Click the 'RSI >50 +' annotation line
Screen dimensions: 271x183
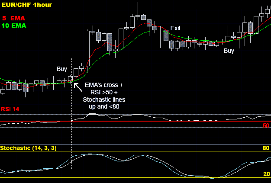[104, 92]
